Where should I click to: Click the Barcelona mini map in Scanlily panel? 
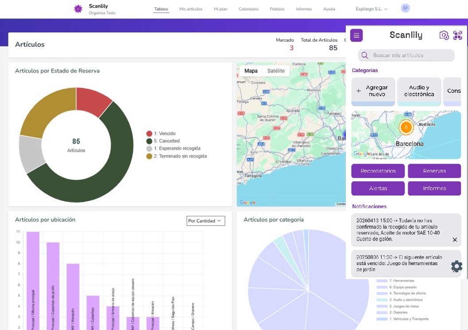(x=406, y=135)
